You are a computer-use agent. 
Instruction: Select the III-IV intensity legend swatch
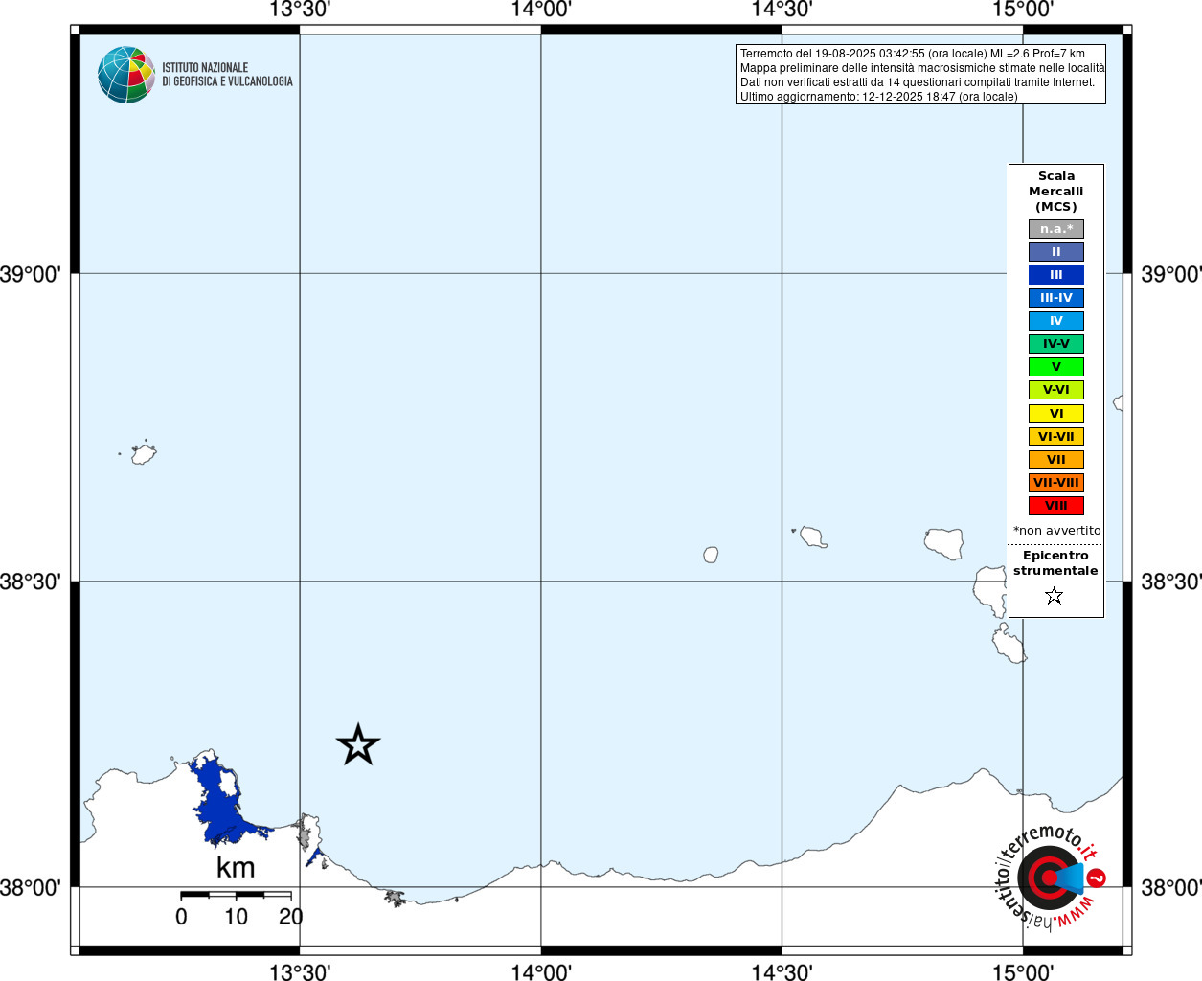click(1056, 298)
